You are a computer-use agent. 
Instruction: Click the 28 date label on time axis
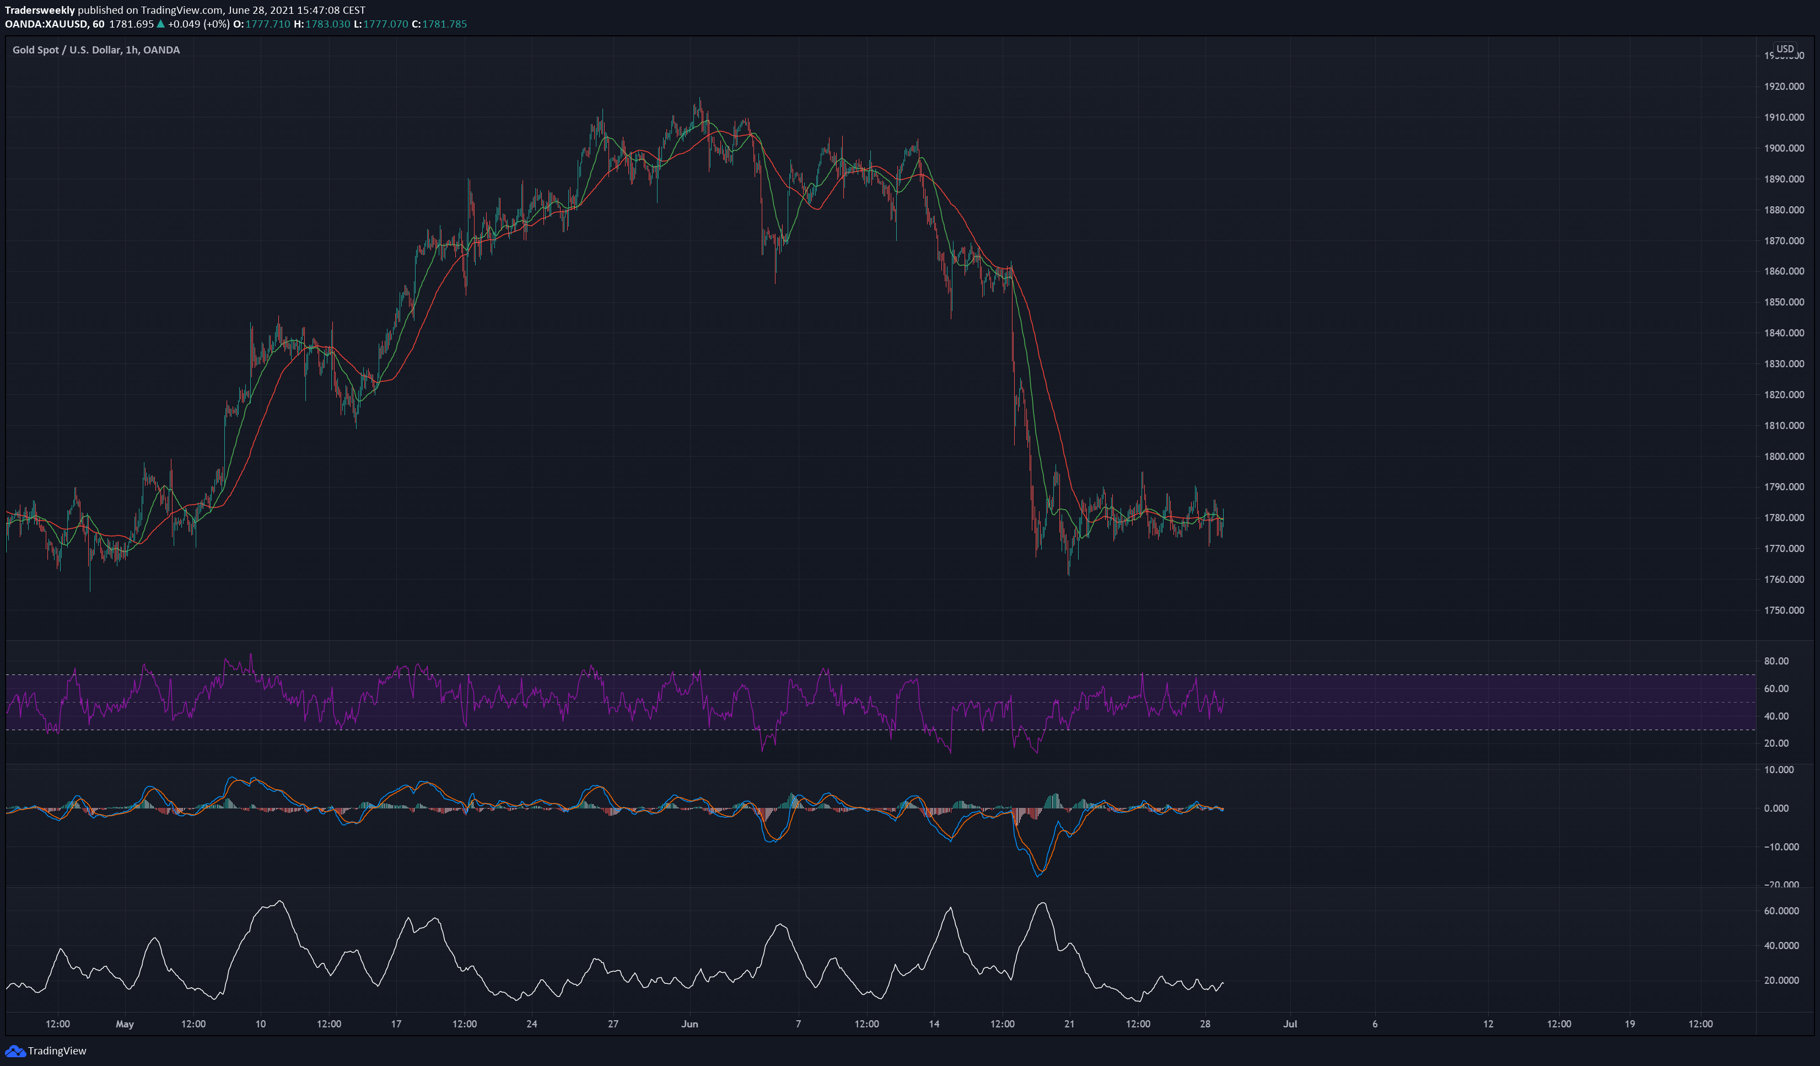1205,1024
